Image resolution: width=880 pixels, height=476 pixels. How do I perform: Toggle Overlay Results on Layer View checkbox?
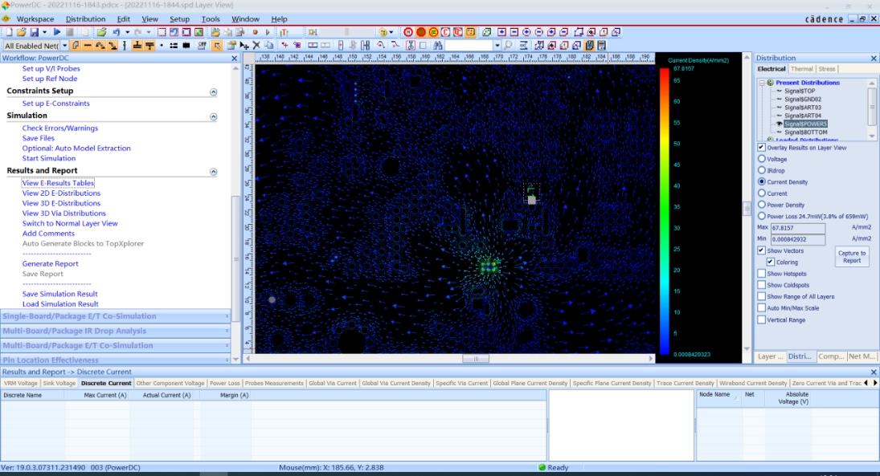coord(762,148)
